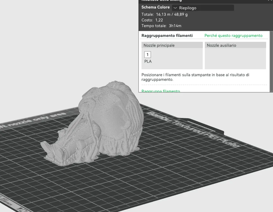Click the Nozzle ausiliario column header
This screenshot has width=273, height=212.
point(235,45)
